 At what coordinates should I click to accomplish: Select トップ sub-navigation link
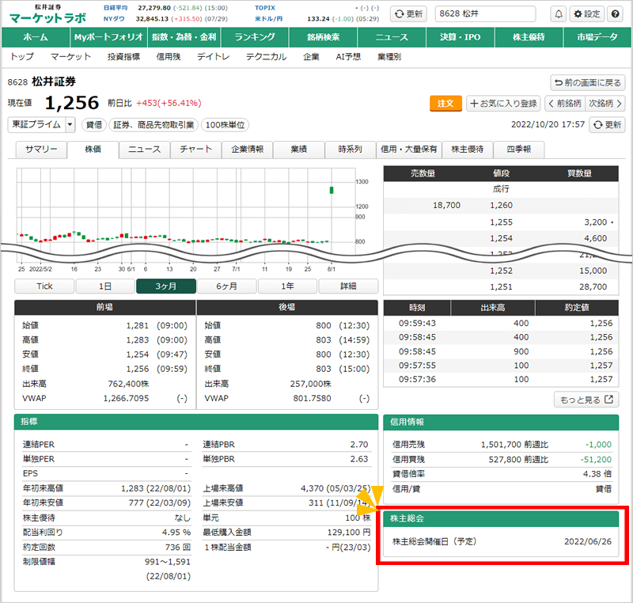[x=22, y=57]
